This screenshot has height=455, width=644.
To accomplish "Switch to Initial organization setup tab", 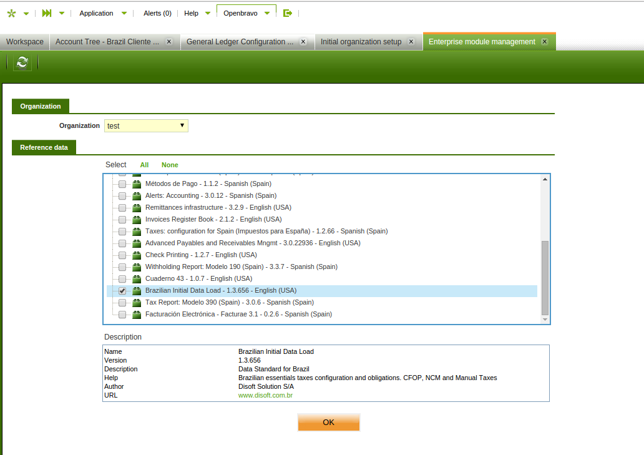I will 361,42.
